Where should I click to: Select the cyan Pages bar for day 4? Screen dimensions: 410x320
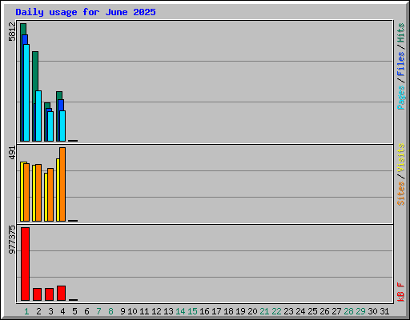coord(62,126)
